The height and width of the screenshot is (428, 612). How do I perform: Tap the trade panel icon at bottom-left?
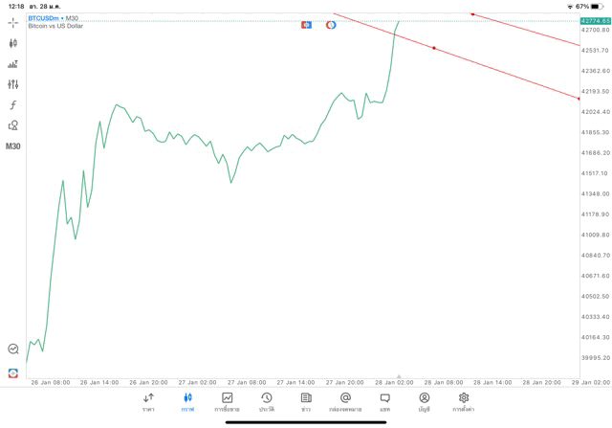(13, 372)
